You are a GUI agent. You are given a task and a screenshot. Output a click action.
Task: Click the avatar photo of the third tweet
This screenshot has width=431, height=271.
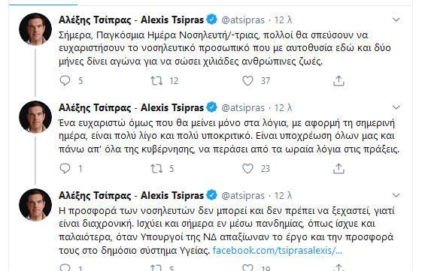point(35,205)
